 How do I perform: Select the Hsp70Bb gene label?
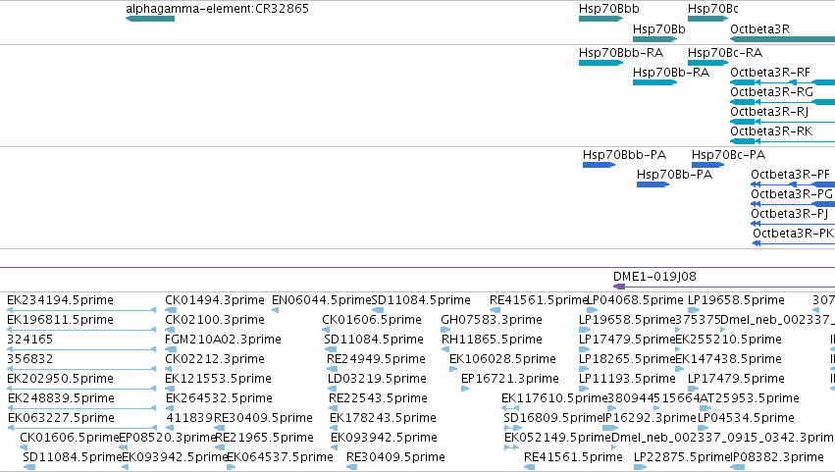click(x=658, y=29)
